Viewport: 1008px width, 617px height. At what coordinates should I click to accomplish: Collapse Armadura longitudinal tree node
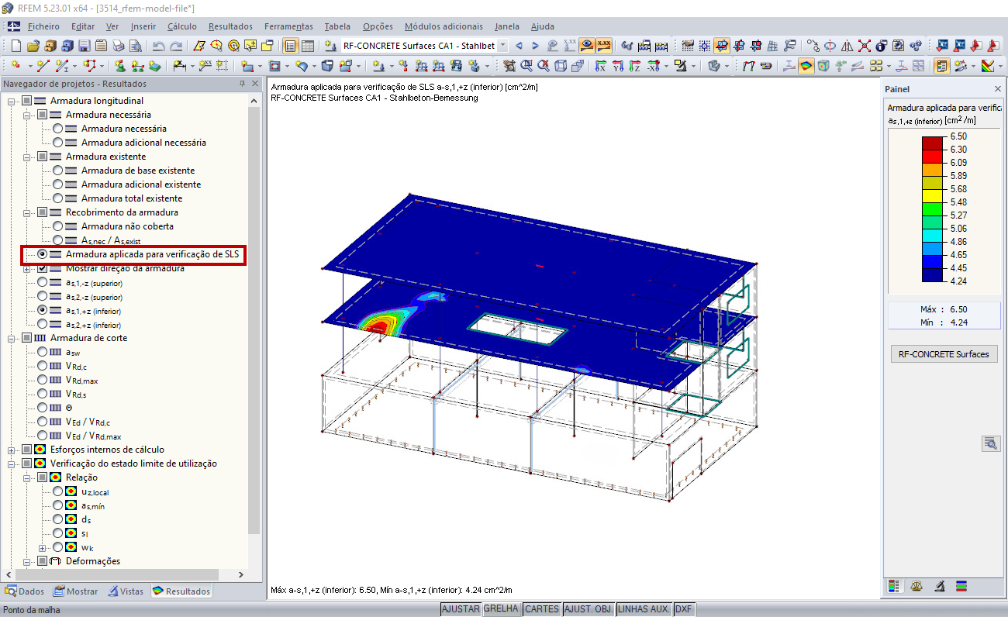[12, 101]
